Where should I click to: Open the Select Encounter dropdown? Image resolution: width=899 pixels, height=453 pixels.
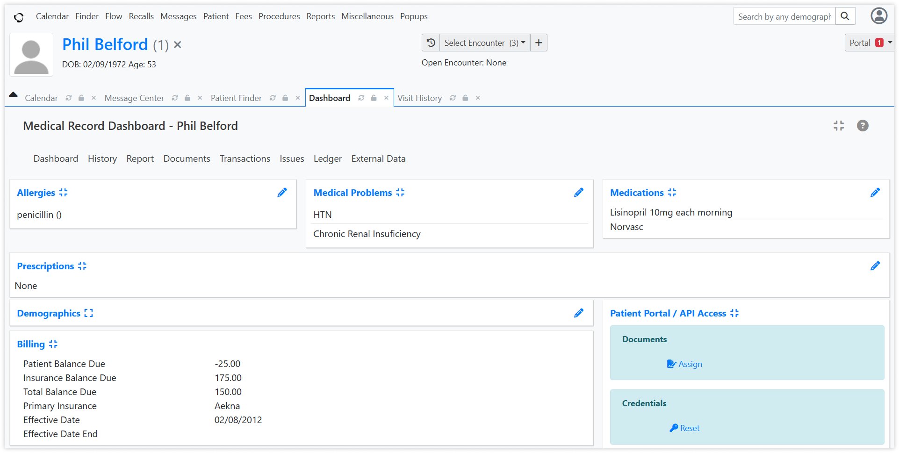pos(485,43)
